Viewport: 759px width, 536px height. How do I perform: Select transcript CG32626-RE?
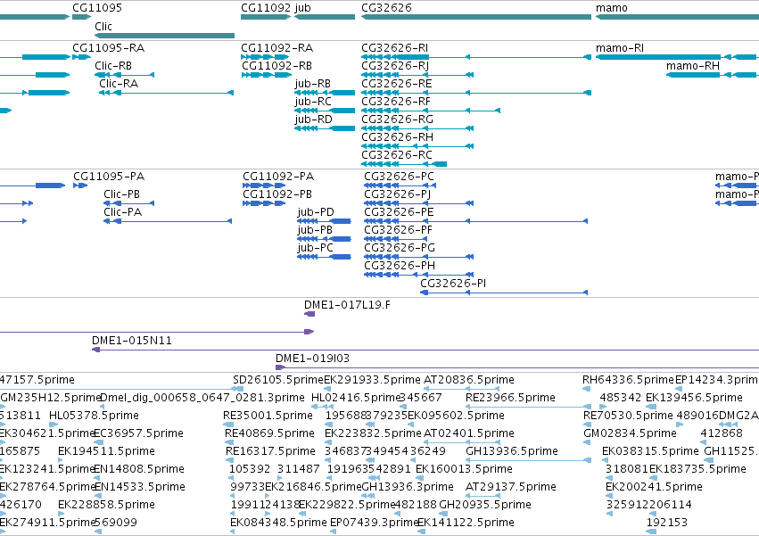click(476, 93)
